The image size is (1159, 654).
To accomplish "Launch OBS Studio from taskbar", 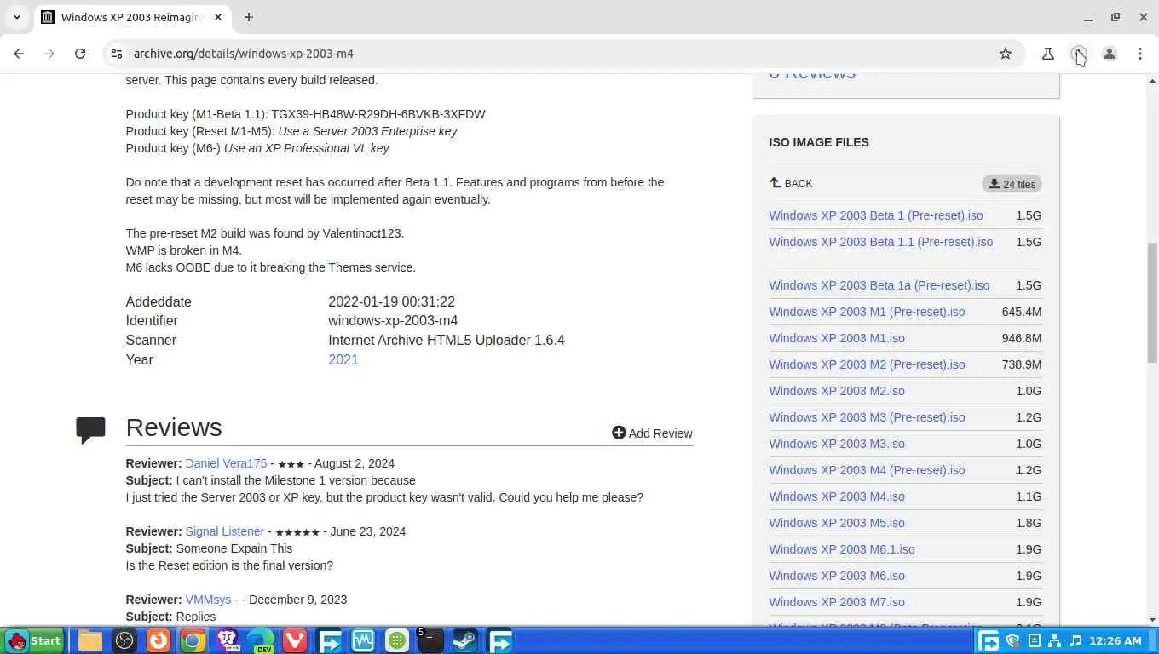I will click(124, 640).
